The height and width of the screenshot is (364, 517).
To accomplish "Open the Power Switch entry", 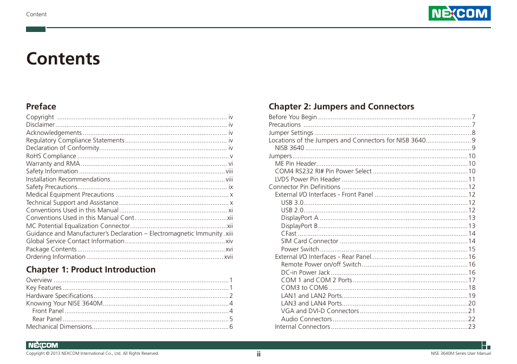I will (378, 249).
